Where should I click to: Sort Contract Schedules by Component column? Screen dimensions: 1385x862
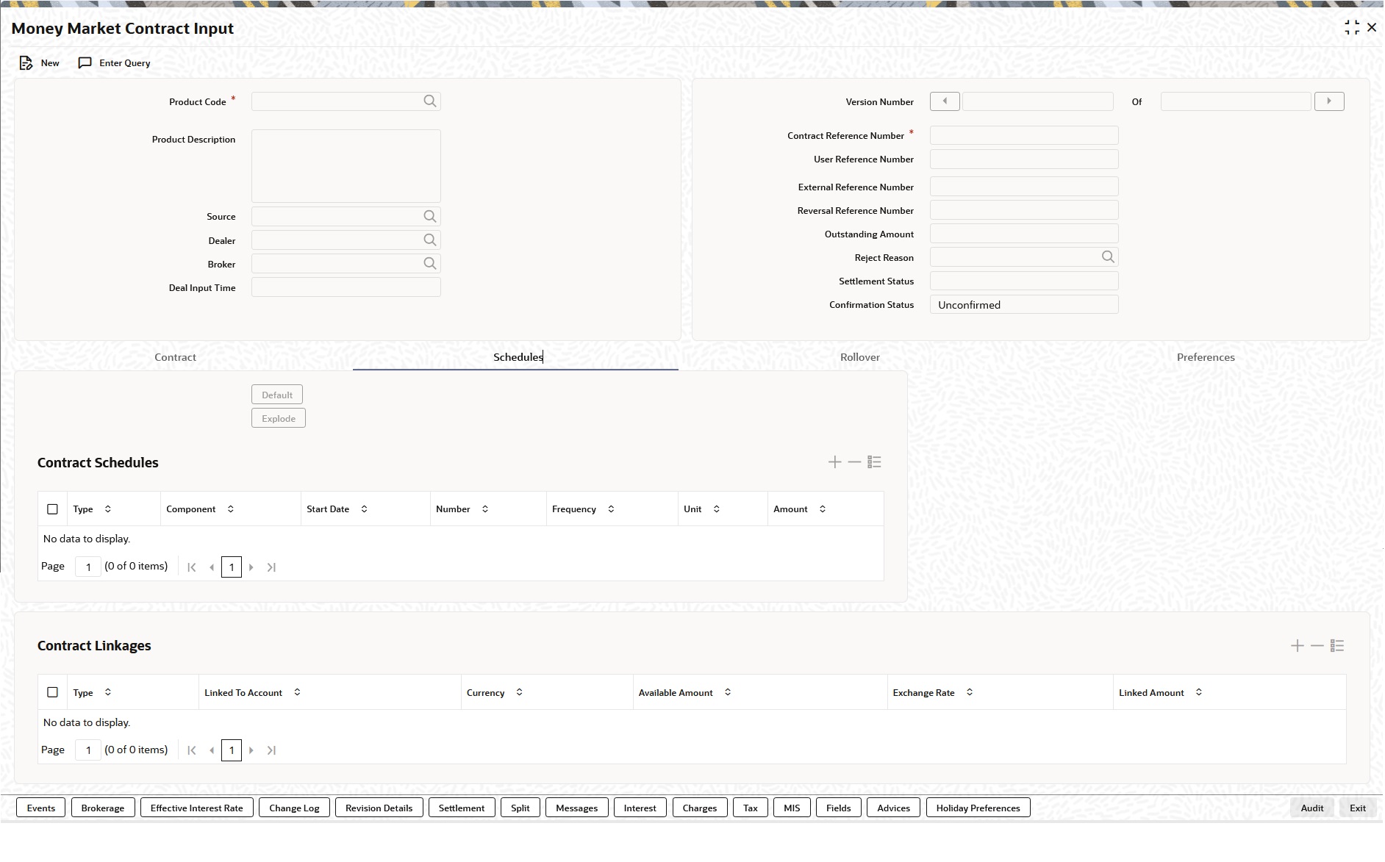pyautogui.click(x=231, y=509)
